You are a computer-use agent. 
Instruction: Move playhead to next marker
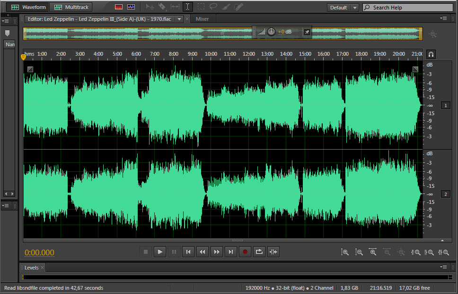coord(231,252)
